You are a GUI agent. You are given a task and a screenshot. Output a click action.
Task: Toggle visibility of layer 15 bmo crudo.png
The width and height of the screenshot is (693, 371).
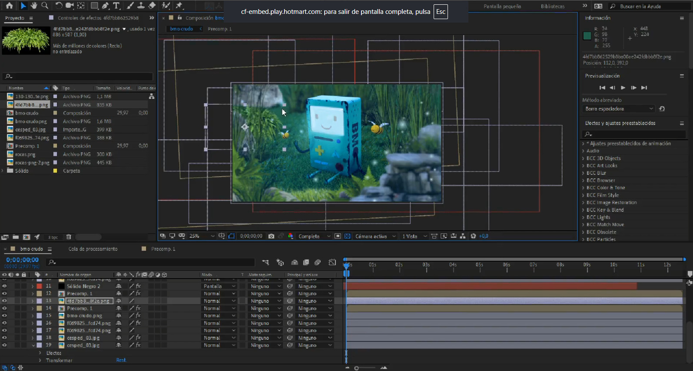[x=4, y=316]
